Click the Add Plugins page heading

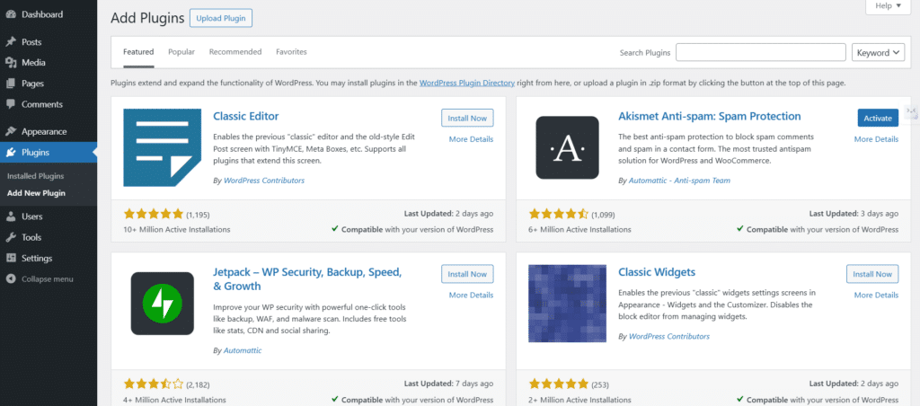click(x=147, y=18)
